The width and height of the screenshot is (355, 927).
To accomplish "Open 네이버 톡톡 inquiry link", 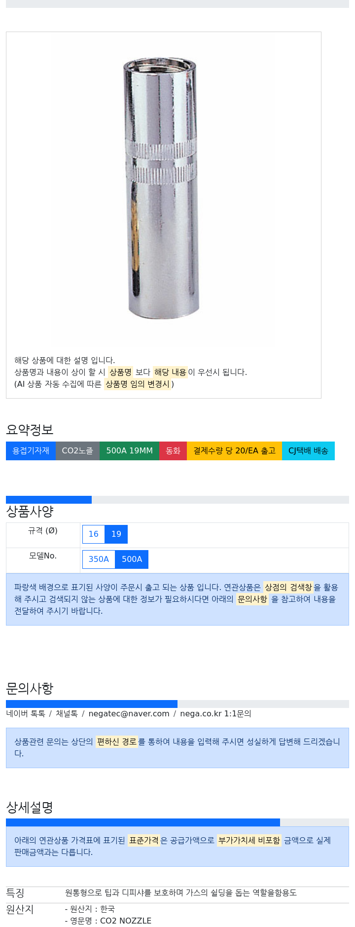I will point(26,713).
